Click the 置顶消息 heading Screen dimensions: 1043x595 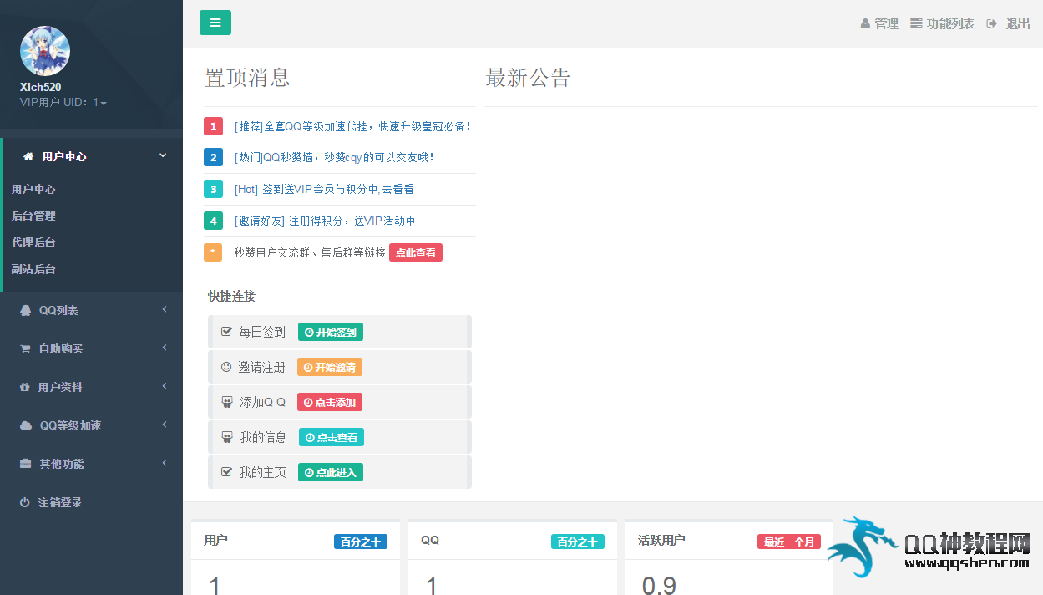pos(247,78)
